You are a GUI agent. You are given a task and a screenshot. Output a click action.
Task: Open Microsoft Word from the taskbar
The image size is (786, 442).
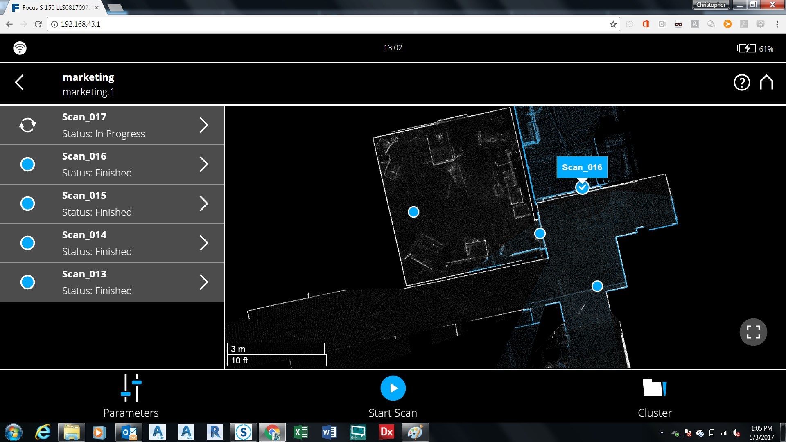(x=330, y=432)
